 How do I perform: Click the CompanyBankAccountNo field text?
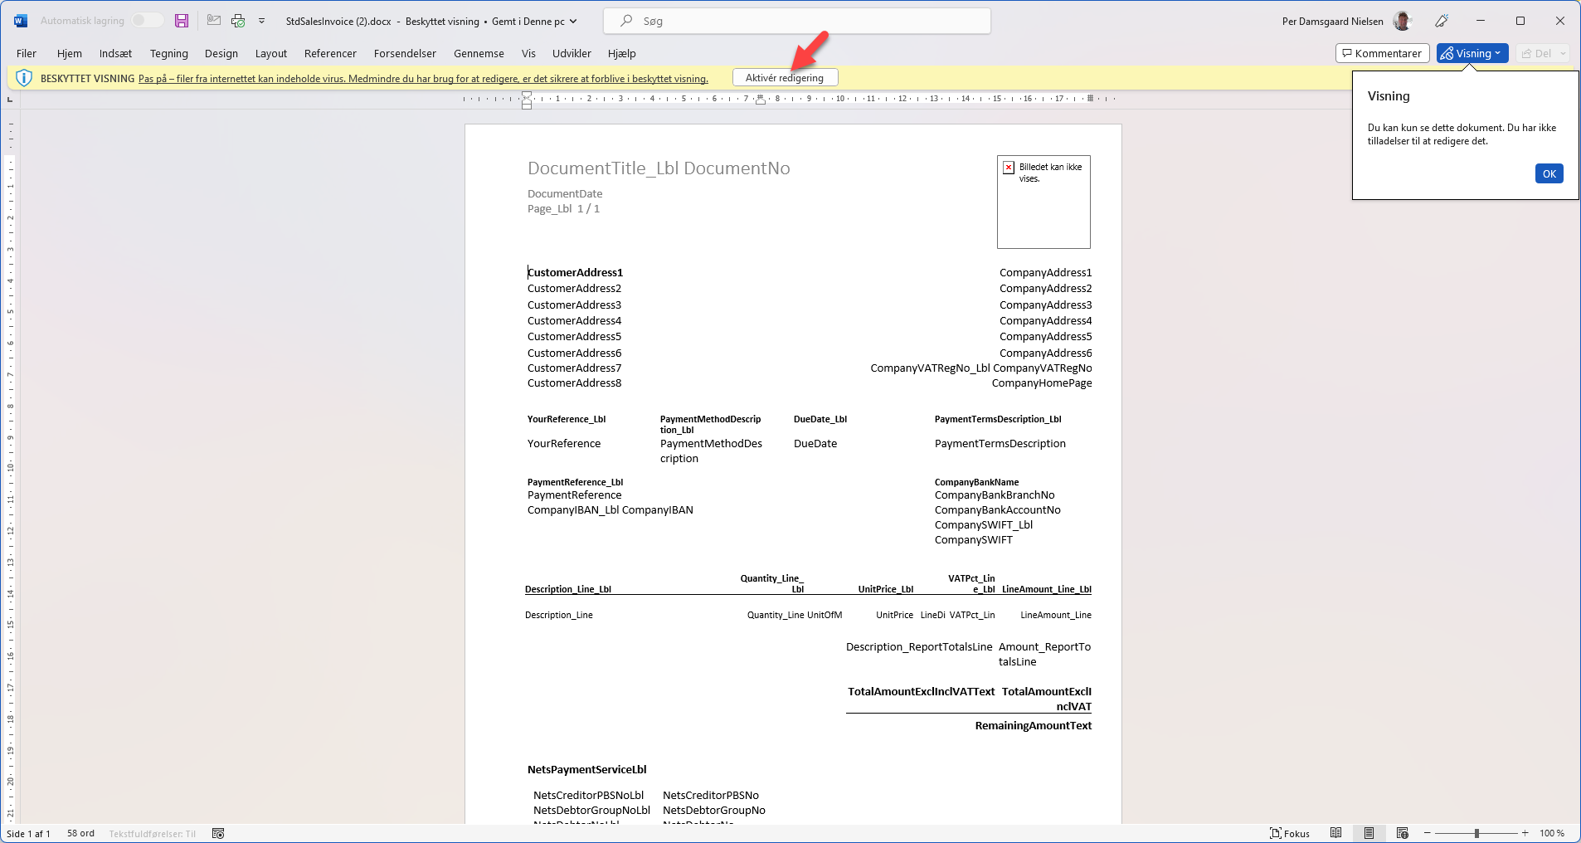click(998, 510)
